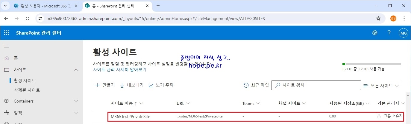Open the 모든 사이트 view dropdown

coord(381,86)
